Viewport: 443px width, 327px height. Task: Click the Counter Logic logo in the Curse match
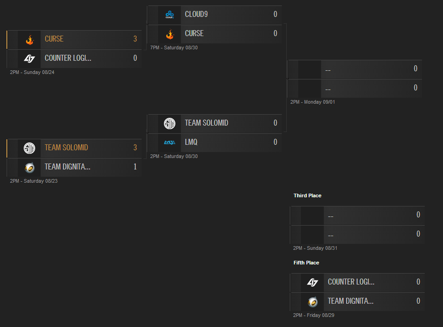pos(30,58)
